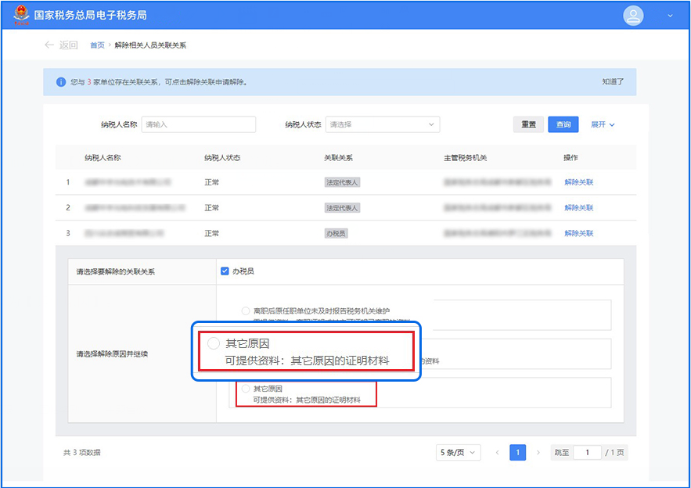Expand more filters with 展开
The image size is (691, 488).
(603, 124)
